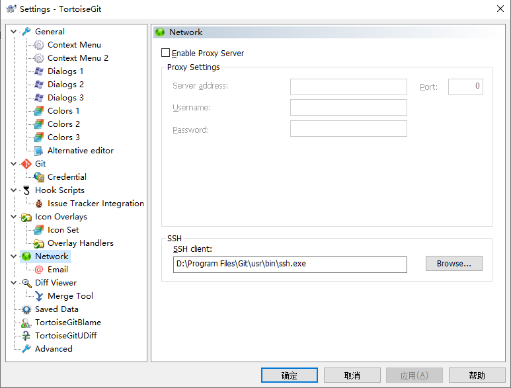Open the Context Menu settings page

coord(74,45)
